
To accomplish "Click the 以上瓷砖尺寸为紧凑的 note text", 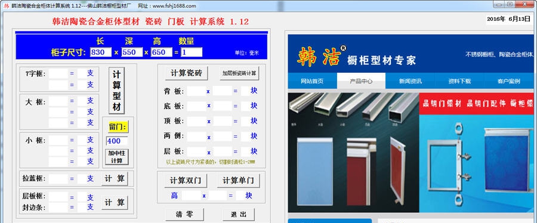I will tap(211, 162).
